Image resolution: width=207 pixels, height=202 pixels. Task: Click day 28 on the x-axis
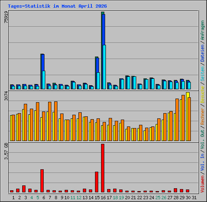pos(176,198)
